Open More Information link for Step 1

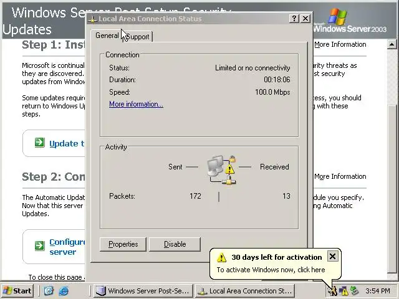click(340, 44)
